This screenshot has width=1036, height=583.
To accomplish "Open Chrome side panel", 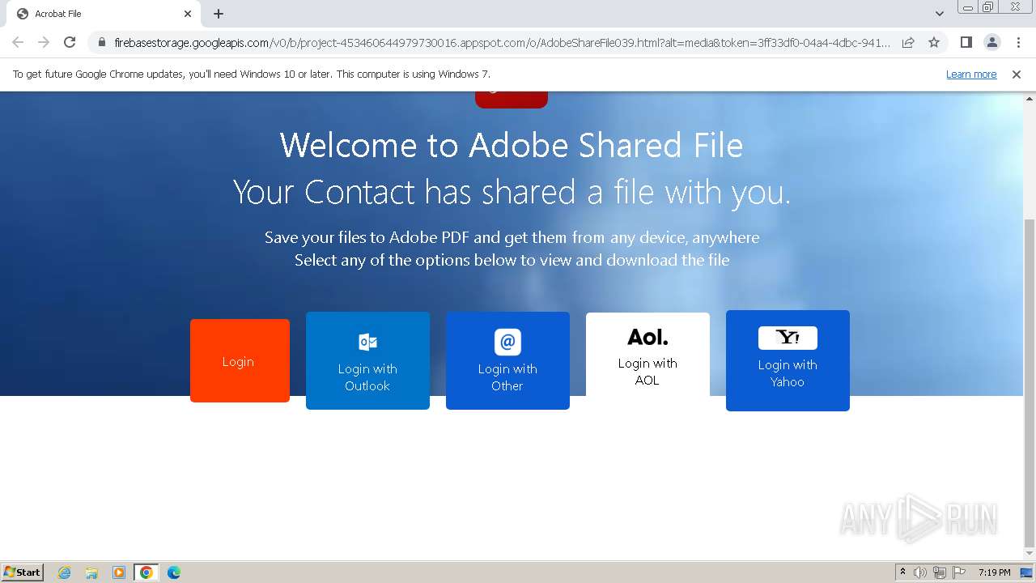I will (x=966, y=42).
